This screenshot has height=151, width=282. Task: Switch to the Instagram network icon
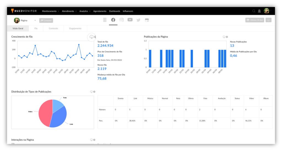tap(121, 20)
